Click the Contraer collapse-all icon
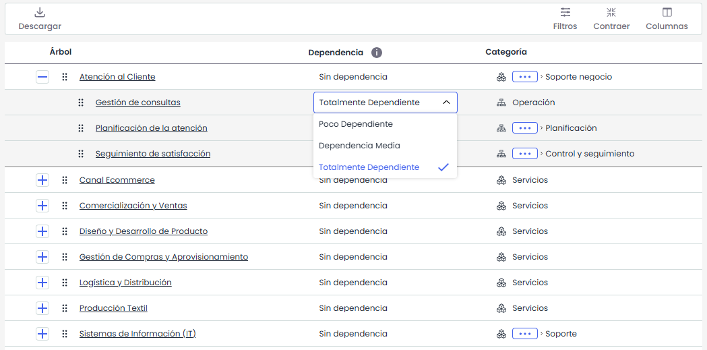The width and height of the screenshot is (707, 350). pos(611,13)
